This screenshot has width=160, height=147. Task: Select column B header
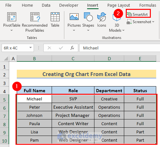pos(34,58)
